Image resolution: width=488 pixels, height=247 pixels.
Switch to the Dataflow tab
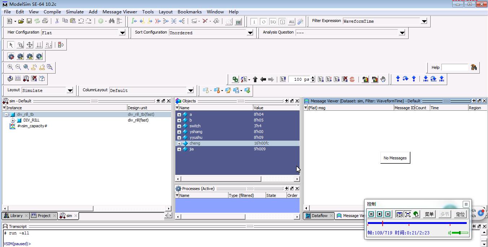[319, 216]
